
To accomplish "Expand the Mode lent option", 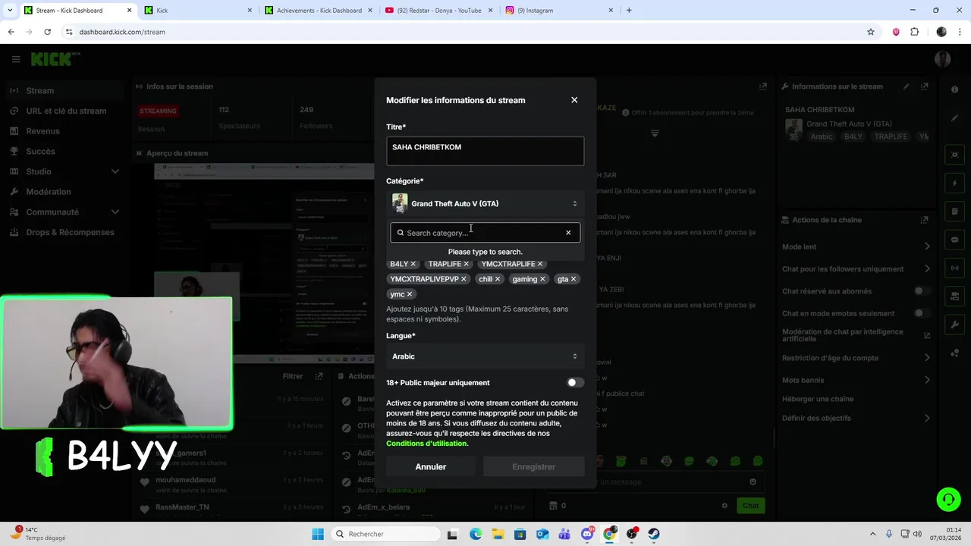I will [856, 246].
